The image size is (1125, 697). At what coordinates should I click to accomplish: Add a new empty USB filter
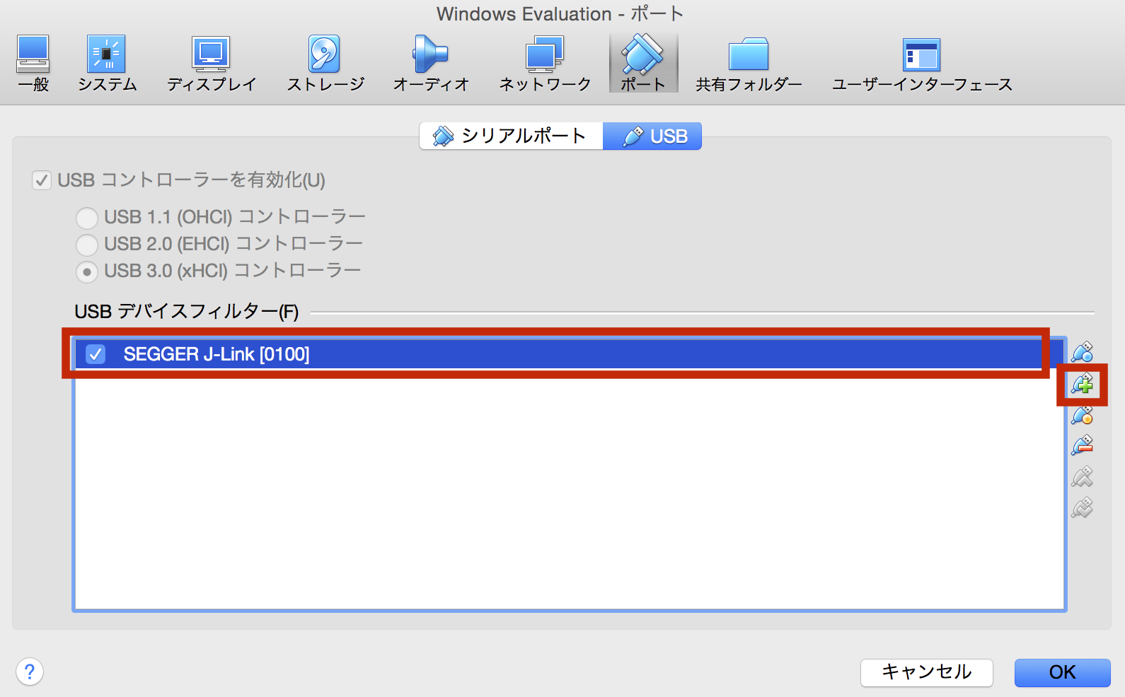click(x=1082, y=352)
